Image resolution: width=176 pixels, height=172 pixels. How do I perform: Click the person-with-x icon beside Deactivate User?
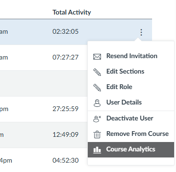(97, 119)
